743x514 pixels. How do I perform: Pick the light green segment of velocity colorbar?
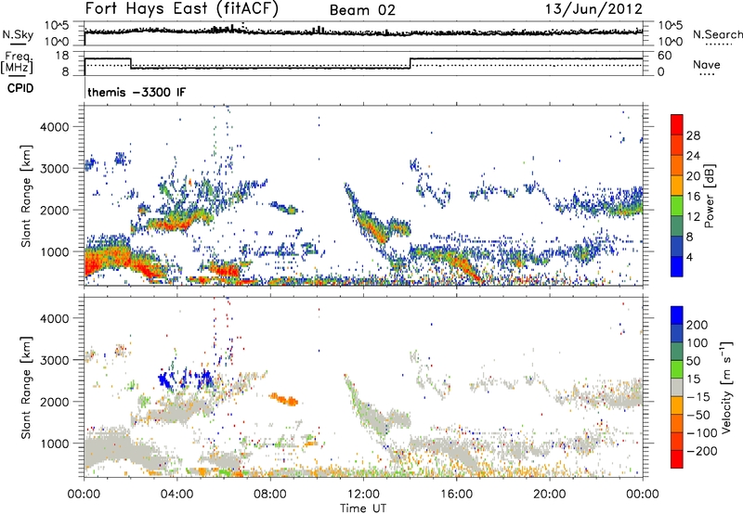(677, 369)
